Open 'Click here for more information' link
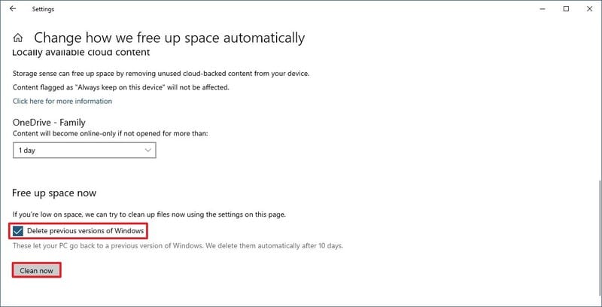The image size is (602, 307). click(62, 101)
